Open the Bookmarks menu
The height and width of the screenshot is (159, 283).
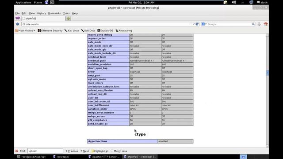point(54,13)
